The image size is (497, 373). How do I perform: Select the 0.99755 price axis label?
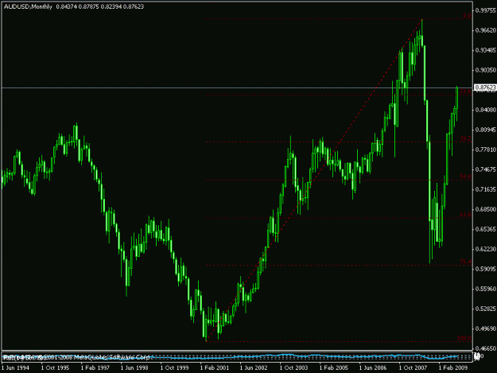point(486,10)
